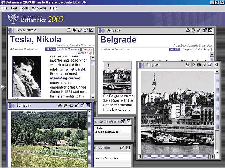Click scroll up arrow in Šumadija window

(90, 112)
